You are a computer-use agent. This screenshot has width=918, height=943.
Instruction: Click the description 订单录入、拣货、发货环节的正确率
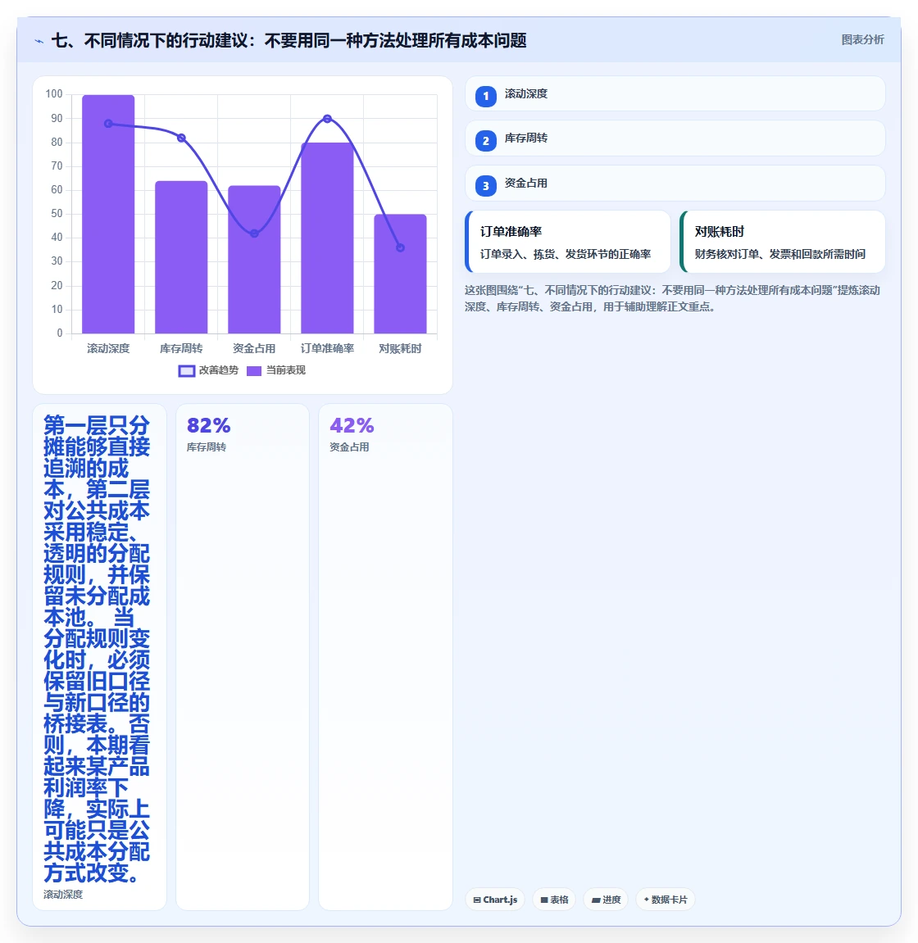[566, 255]
